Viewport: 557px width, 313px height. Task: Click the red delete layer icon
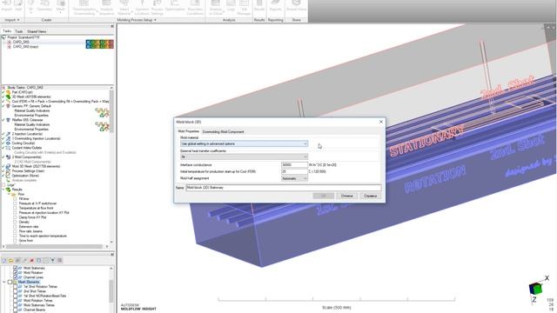[x=31, y=261]
